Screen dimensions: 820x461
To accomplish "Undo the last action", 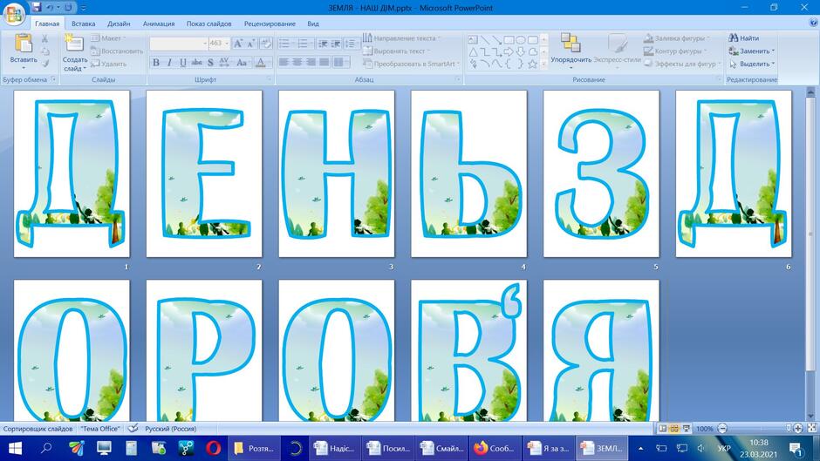I will coord(50,7).
